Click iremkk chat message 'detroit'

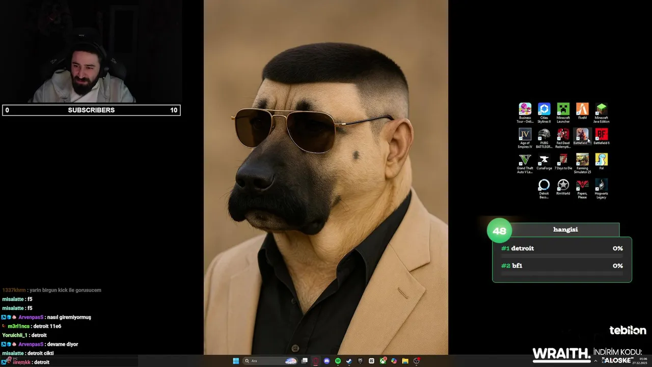coord(42,362)
